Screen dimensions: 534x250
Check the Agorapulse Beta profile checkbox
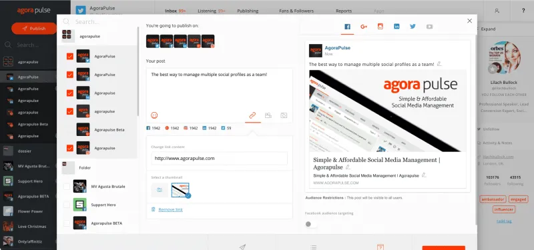point(70,129)
